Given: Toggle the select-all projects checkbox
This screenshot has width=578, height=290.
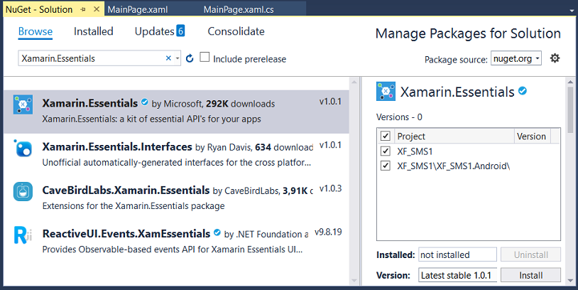Looking at the screenshot, I should [385, 136].
